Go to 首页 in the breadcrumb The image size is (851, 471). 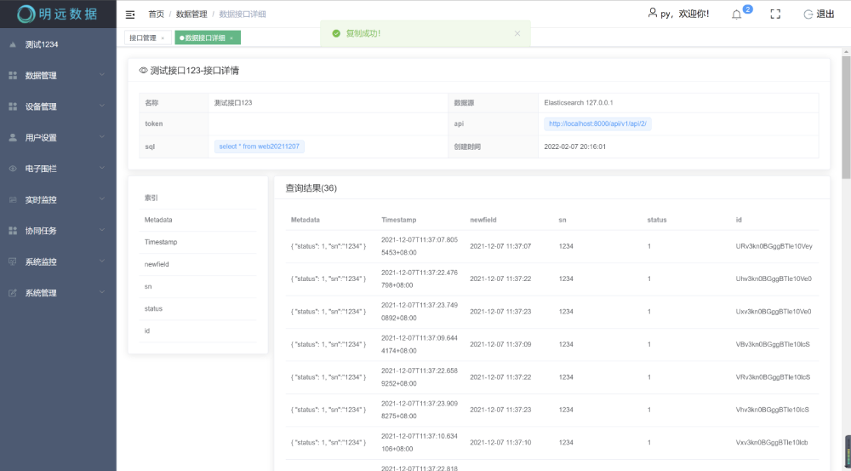156,14
